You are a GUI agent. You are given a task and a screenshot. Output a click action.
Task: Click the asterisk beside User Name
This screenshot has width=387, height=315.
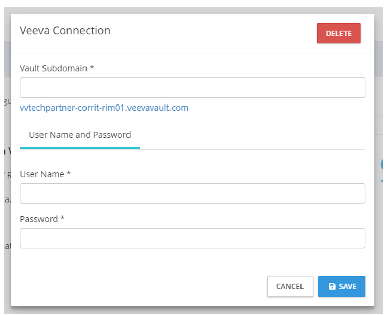(x=69, y=174)
